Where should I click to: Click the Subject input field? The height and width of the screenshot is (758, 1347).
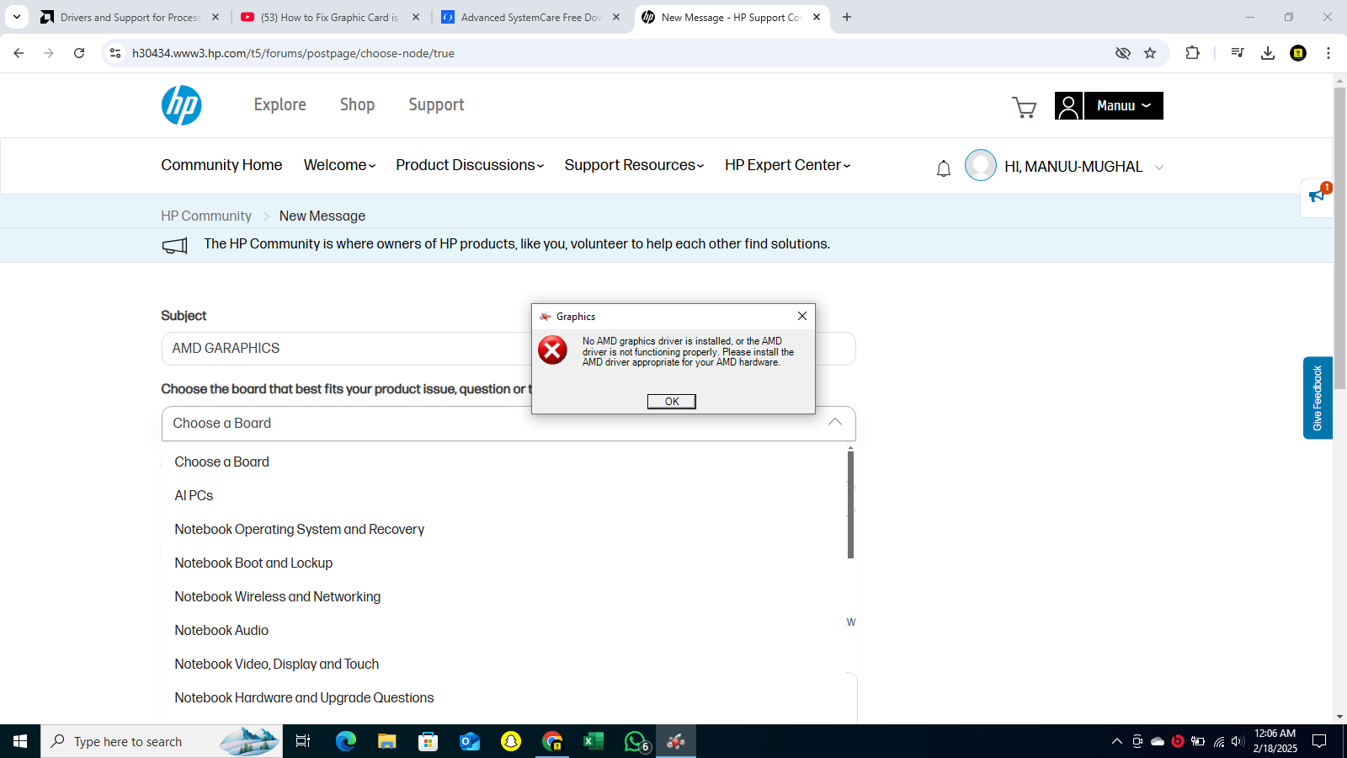coord(508,349)
